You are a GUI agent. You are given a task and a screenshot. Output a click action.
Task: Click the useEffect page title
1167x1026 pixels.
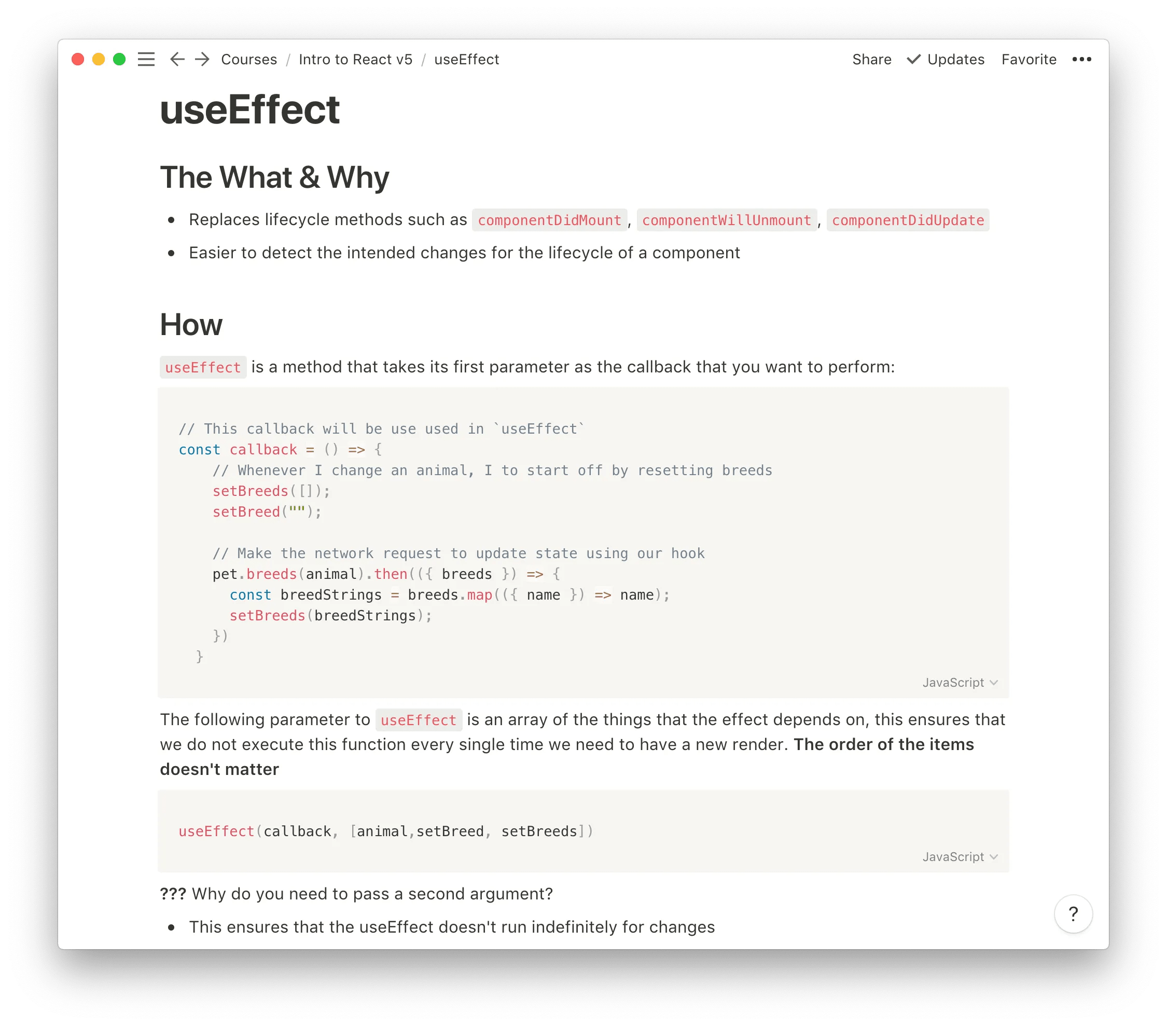click(x=249, y=109)
